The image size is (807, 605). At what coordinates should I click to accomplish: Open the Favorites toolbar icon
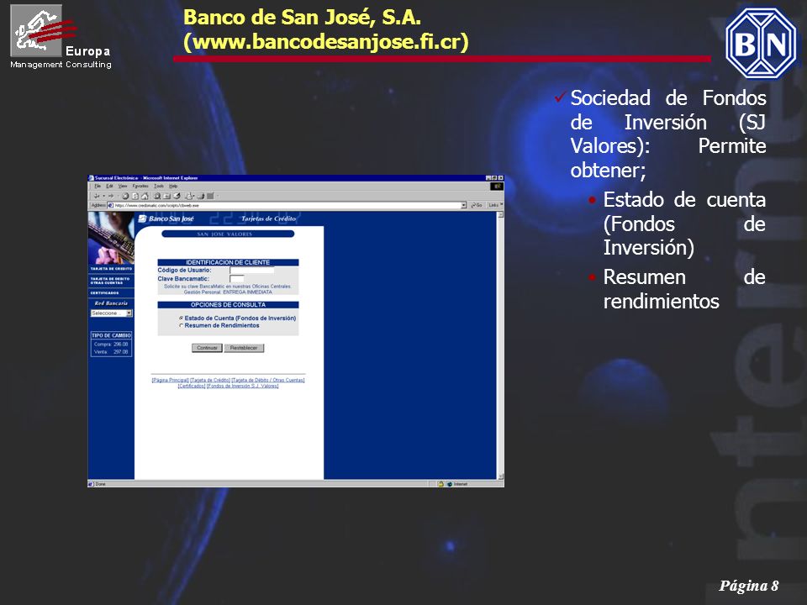tap(166, 196)
